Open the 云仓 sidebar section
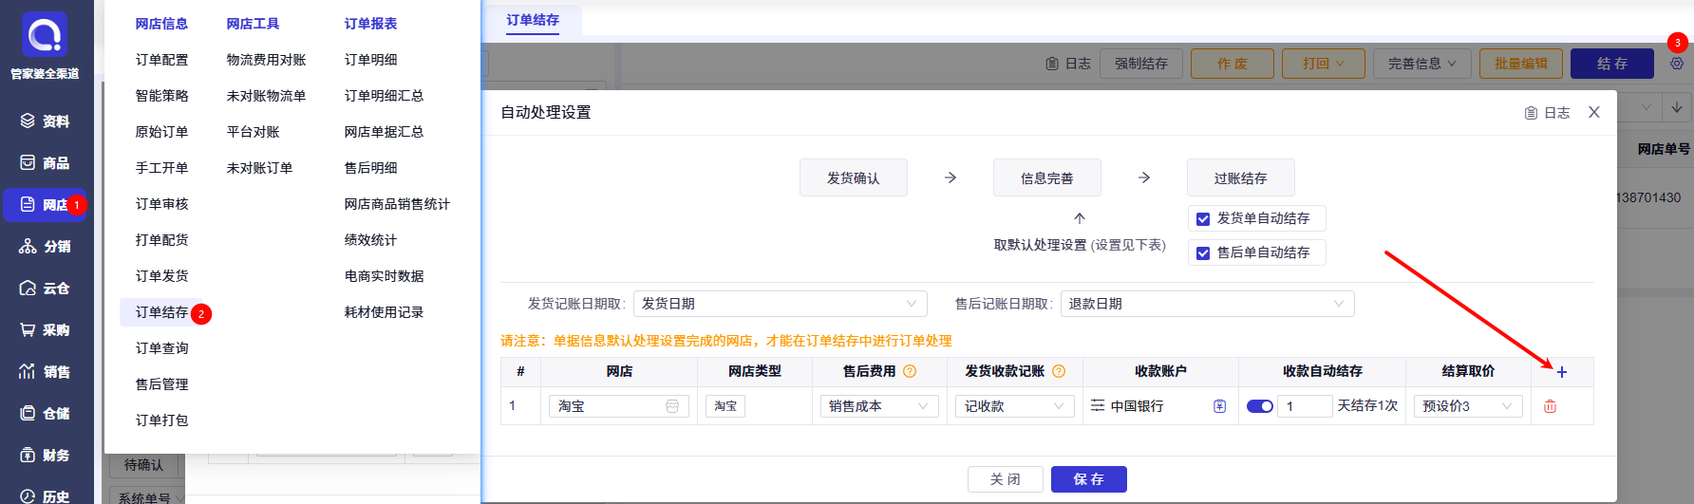 coord(45,289)
